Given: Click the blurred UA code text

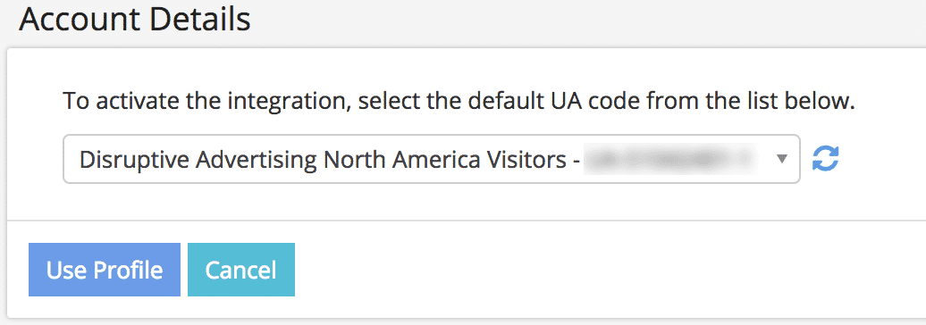Looking at the screenshot, I should (x=671, y=159).
